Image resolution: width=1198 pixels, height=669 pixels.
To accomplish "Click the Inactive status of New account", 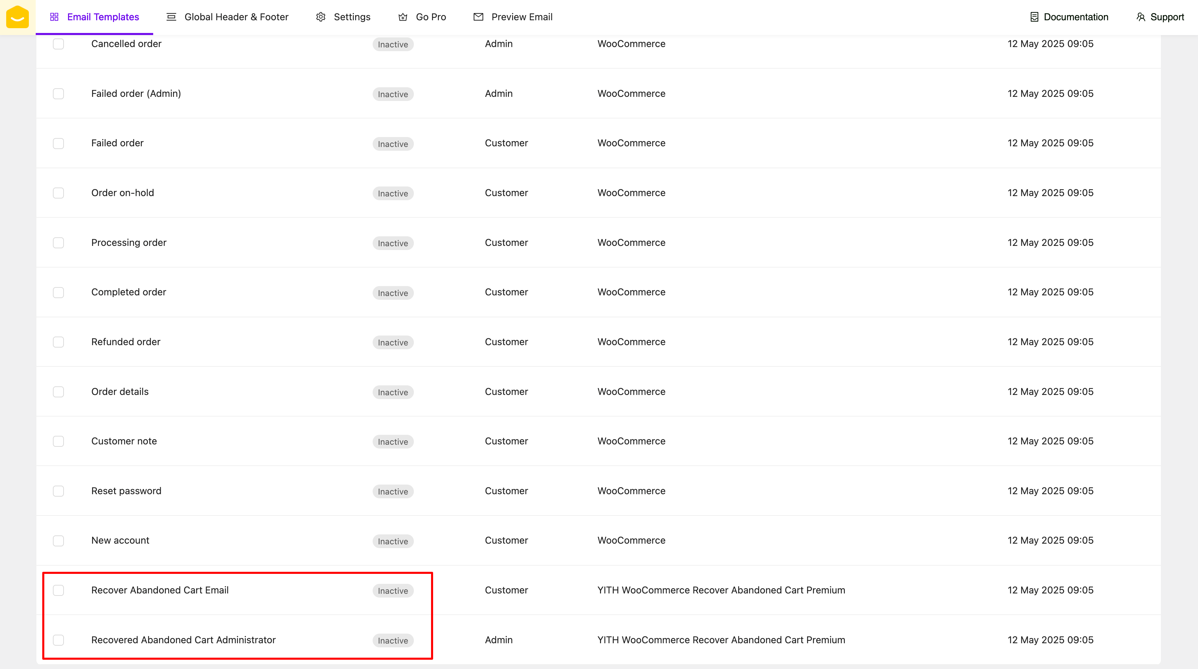I will 393,541.
